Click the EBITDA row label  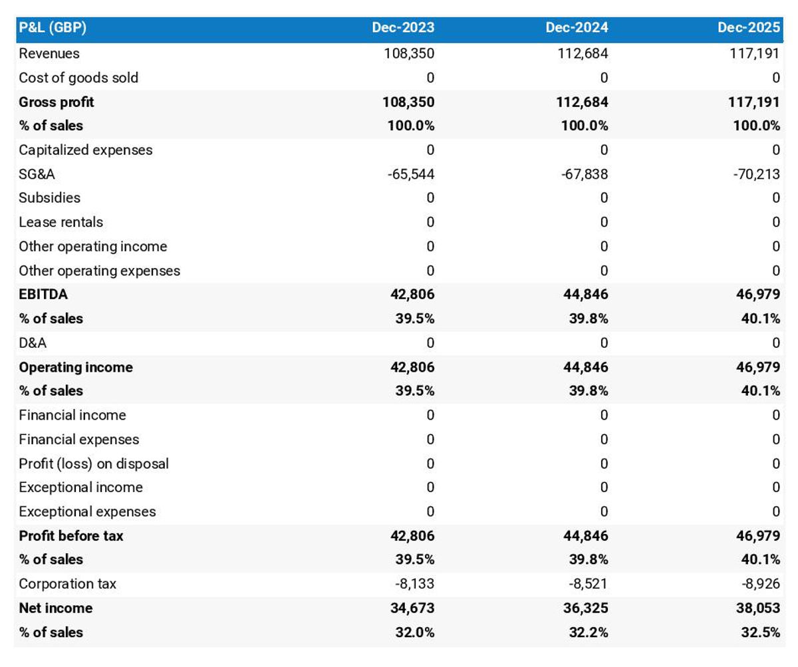coord(43,295)
